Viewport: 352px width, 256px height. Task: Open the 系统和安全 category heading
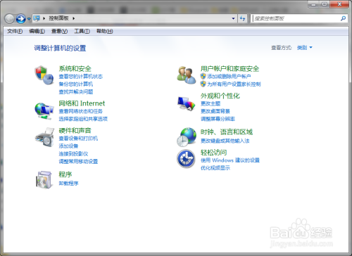[x=75, y=69]
